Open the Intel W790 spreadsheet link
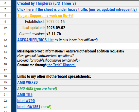 (26, 101)
